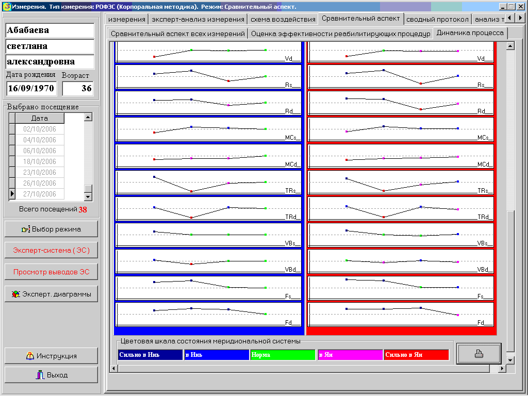Click Выбор режима mode selection
Screen dimensions: 528x396
click(51, 229)
